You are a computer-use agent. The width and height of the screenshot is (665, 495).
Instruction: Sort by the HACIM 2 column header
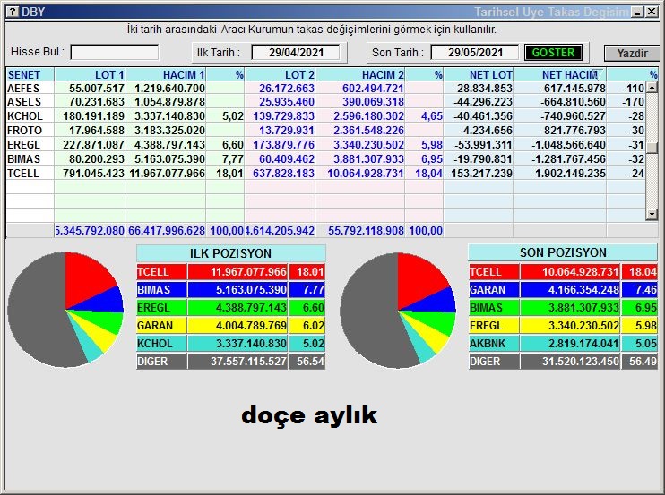(x=360, y=75)
